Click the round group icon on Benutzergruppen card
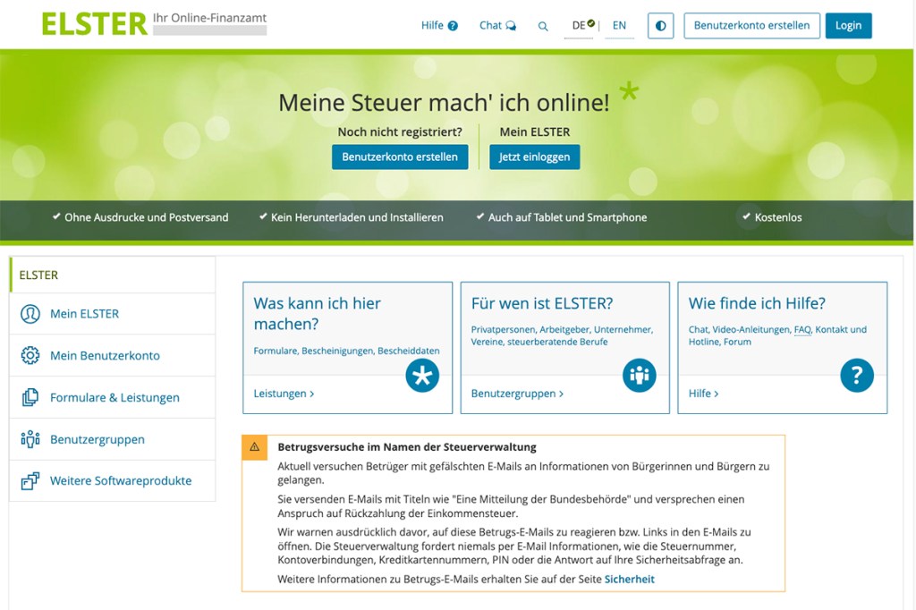The image size is (916, 610). coord(640,375)
